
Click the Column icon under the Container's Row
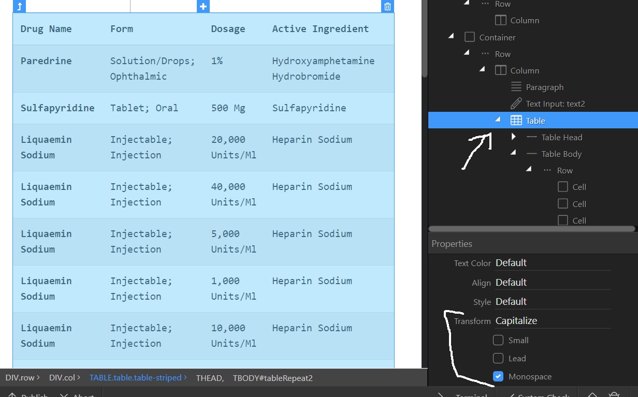(x=501, y=70)
